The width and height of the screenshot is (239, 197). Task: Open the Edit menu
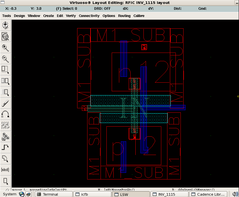pos(60,16)
